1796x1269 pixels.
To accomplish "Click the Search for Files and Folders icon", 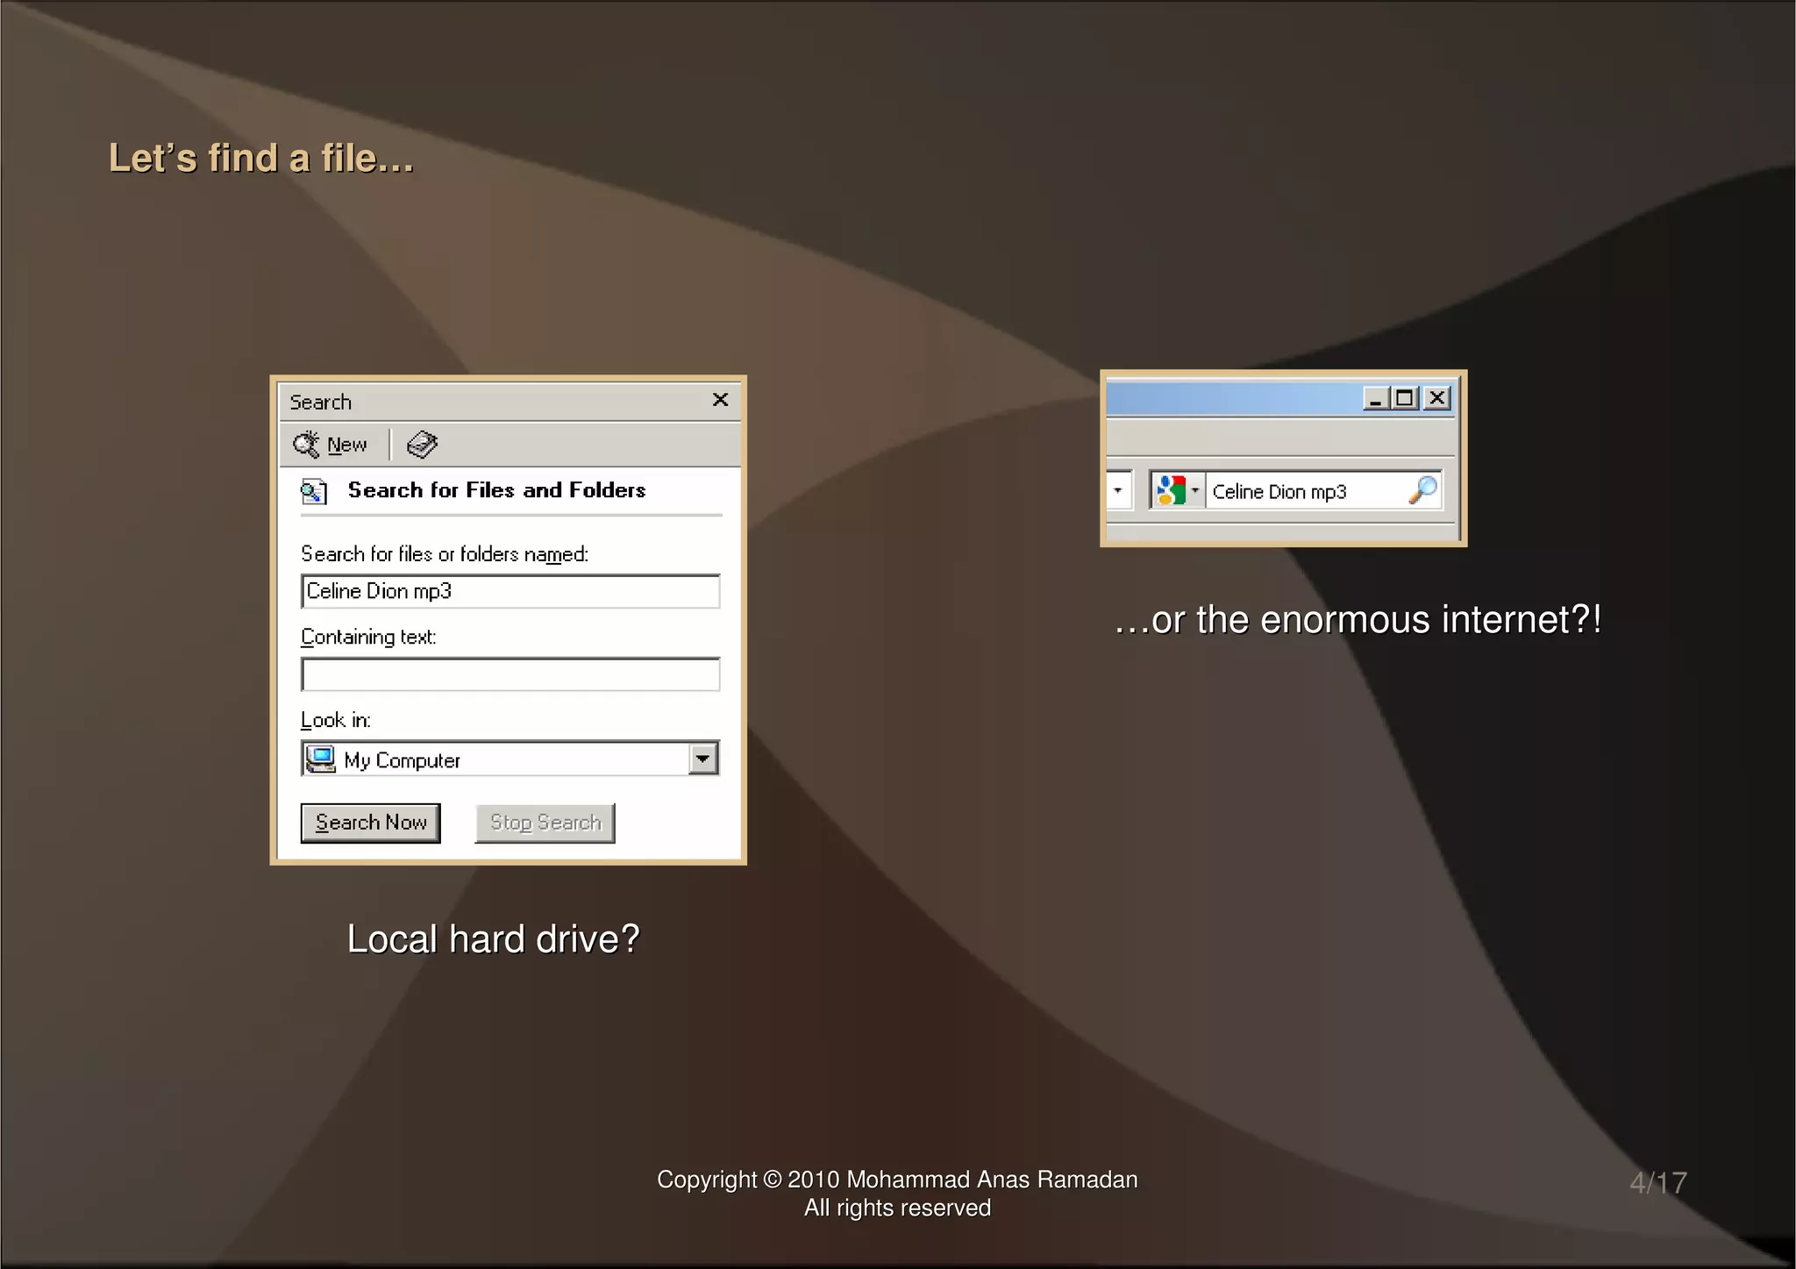I will point(314,491).
